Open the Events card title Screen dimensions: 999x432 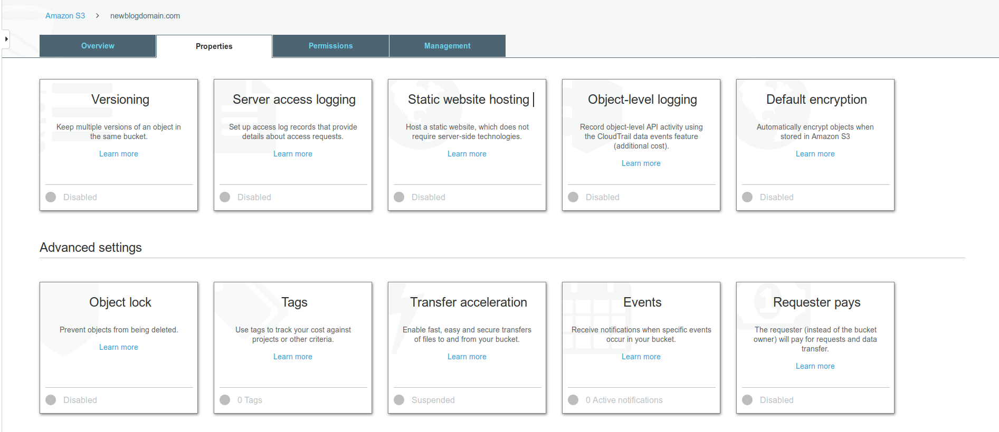click(642, 302)
